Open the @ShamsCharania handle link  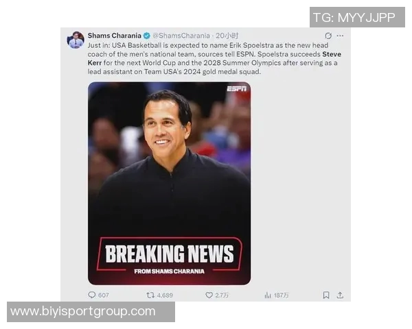181,36
